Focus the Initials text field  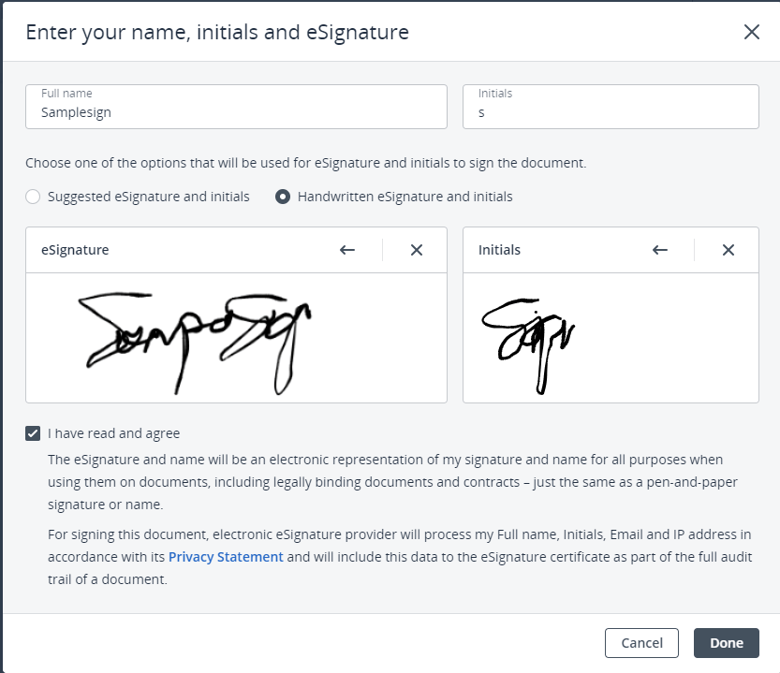pos(611,112)
